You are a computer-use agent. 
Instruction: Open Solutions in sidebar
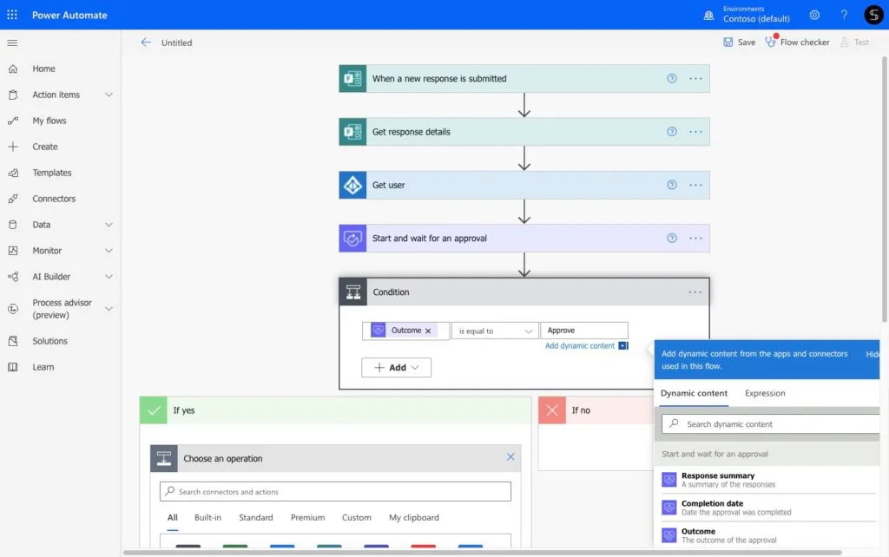pyautogui.click(x=49, y=341)
